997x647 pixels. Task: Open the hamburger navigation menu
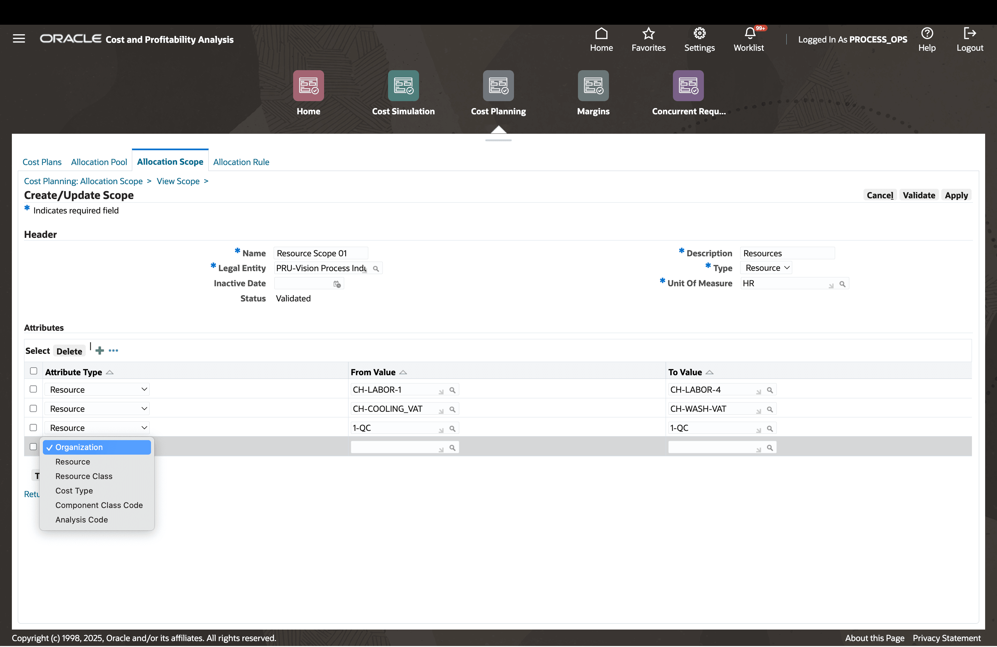pyautogui.click(x=19, y=39)
